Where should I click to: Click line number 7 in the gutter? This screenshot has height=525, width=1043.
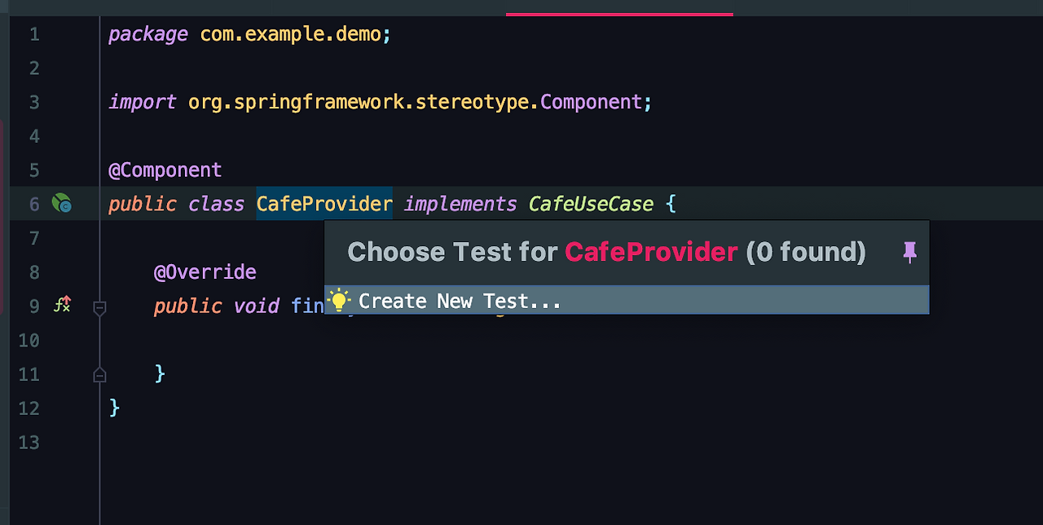click(34, 238)
